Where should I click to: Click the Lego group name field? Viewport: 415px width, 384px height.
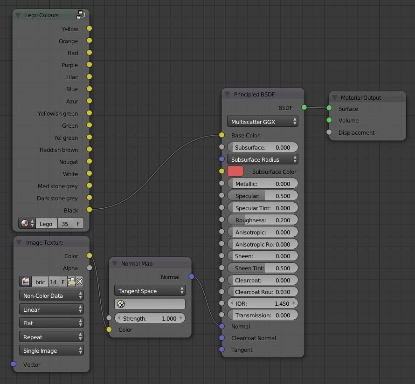pyautogui.click(x=46, y=224)
